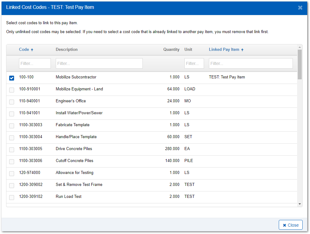
Task: Select the Drive Concrete Piles checkbox
Action: [x=12, y=150]
